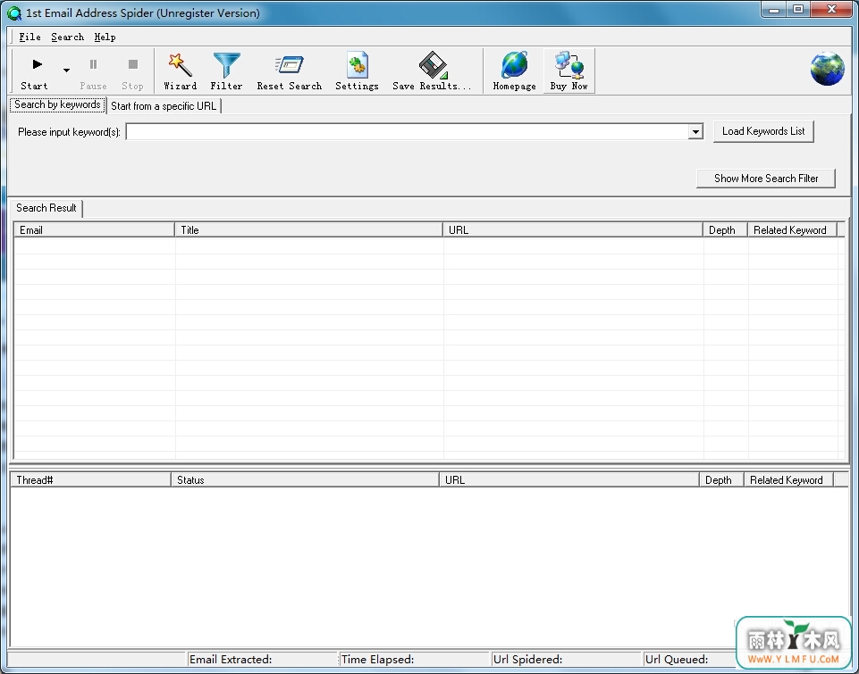859x674 pixels.
Task: Click Related Keyword header in thread list
Action: coord(788,479)
